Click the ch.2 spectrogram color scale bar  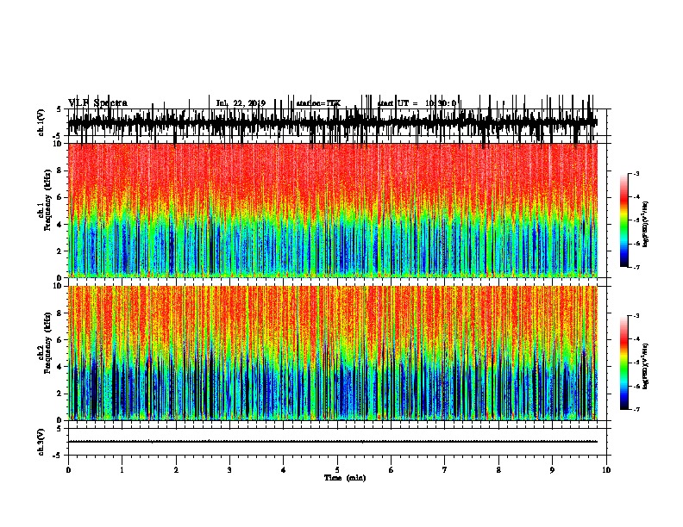click(x=624, y=363)
